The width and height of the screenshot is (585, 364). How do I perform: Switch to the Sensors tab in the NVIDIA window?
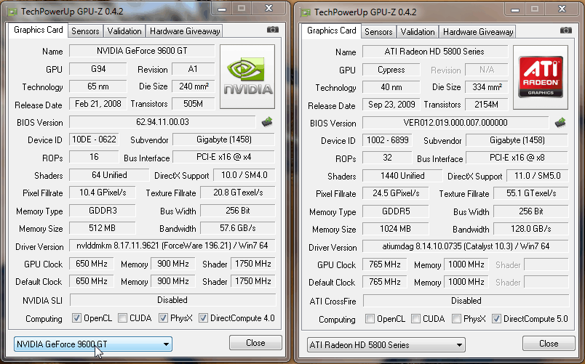click(x=85, y=31)
